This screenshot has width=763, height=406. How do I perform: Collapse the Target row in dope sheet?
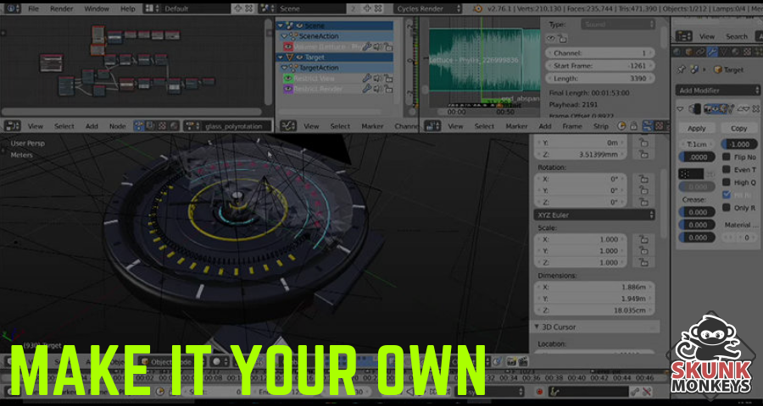click(281, 58)
